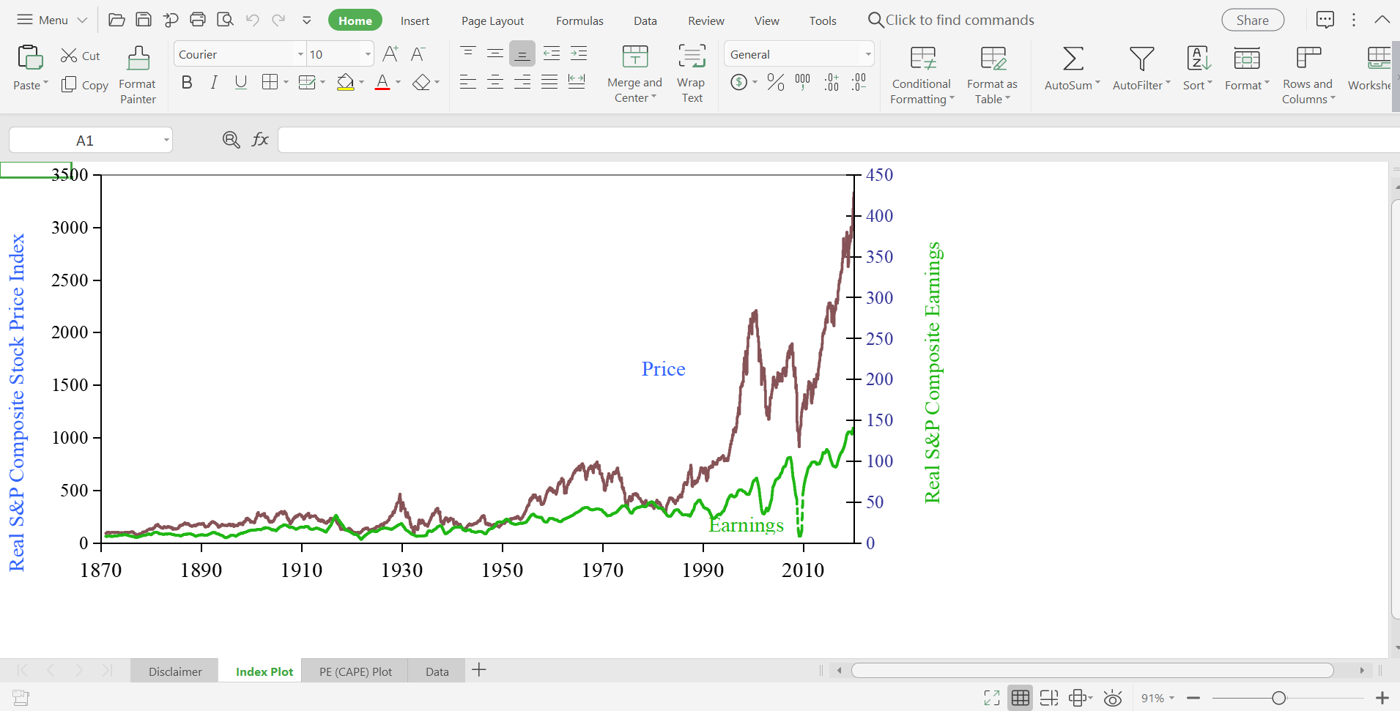Toggle italic formatting
The image size is (1400, 711).
[x=213, y=82]
